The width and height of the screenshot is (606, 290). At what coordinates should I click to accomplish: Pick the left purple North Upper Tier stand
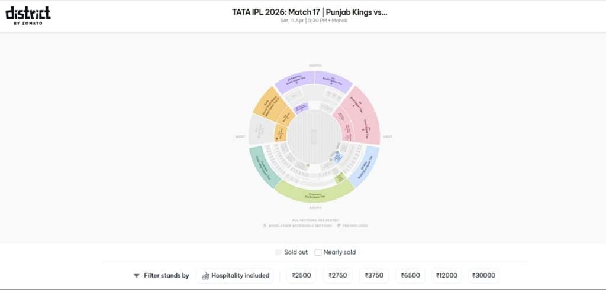[294, 82]
